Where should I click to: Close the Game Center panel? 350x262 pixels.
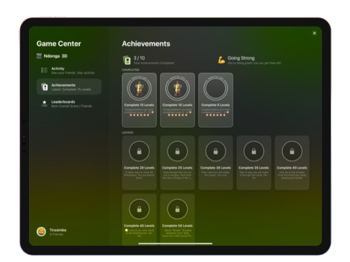click(314, 33)
